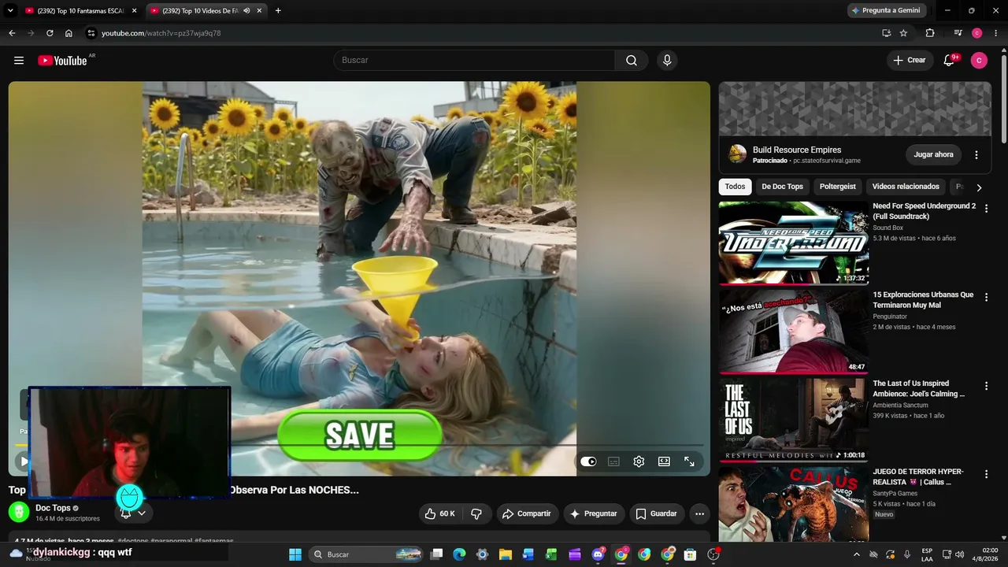The height and width of the screenshot is (567, 1008).
Task: Open the browser extensions puzzle icon
Action: 930,33
